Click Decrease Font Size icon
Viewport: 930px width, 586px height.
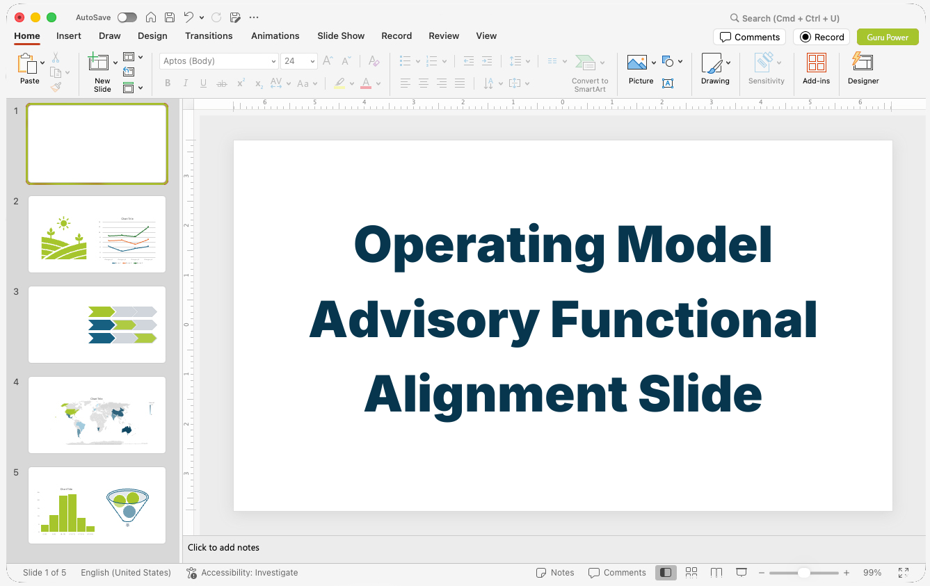(x=346, y=61)
